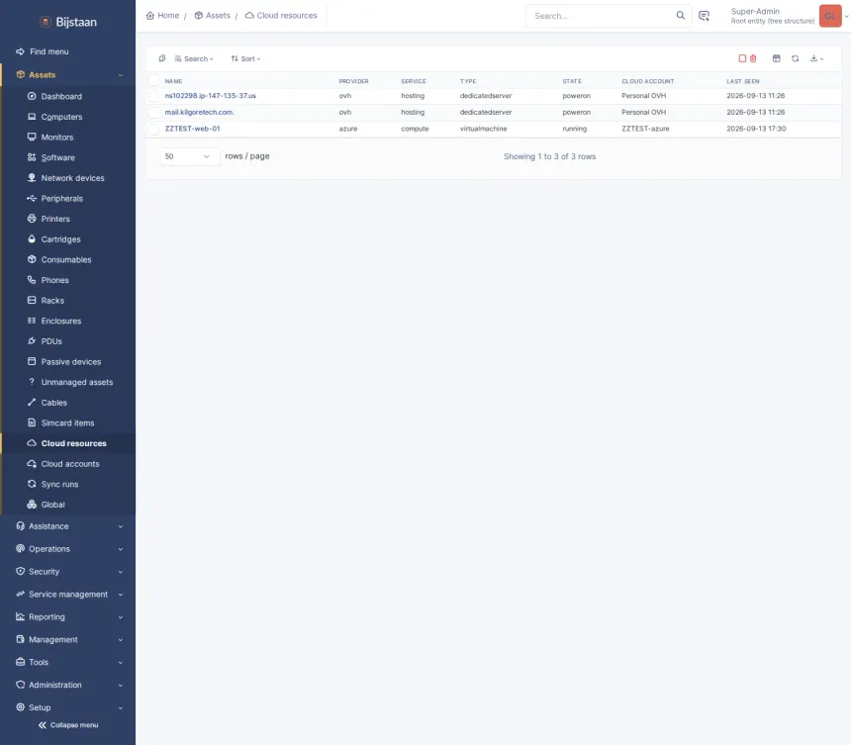Screen dimensions: 851x745
Task: Open the ns102298.ip-147-135-37.us resource link
Action: 210,96
